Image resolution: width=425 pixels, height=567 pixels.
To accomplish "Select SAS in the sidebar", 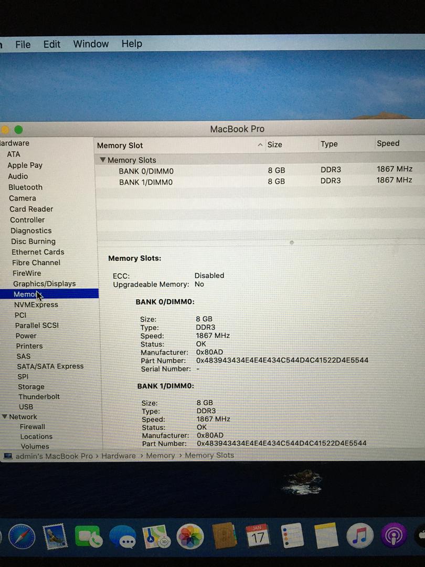I will [x=24, y=356].
